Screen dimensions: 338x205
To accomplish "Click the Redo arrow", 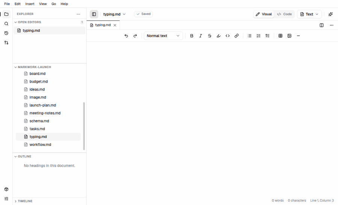I will click(x=135, y=36).
